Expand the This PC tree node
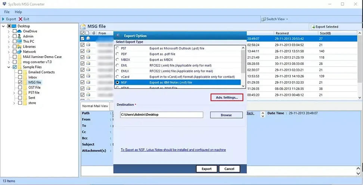This screenshot has width=363, height=185. click(9, 42)
